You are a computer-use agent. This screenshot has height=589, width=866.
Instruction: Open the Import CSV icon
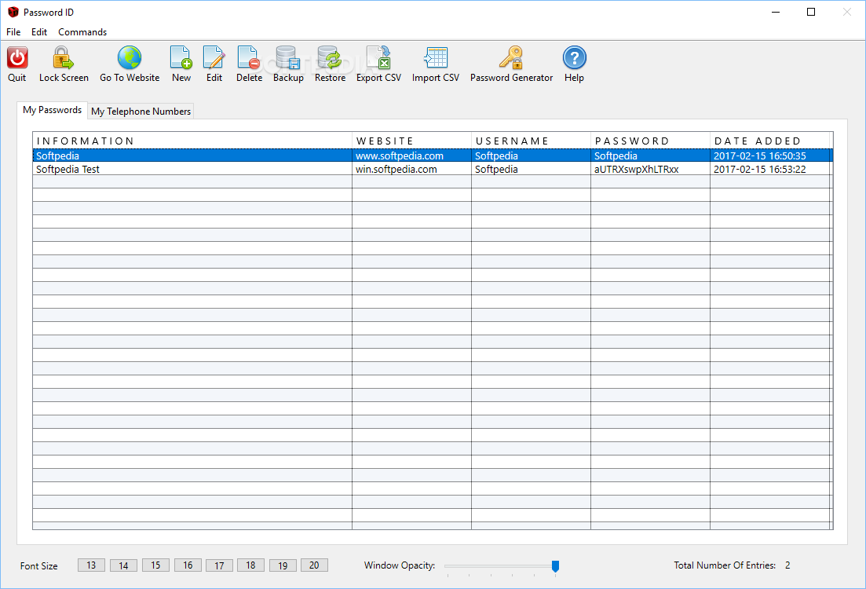[436, 57]
